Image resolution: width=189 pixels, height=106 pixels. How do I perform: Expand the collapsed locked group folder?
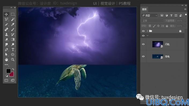(147, 31)
